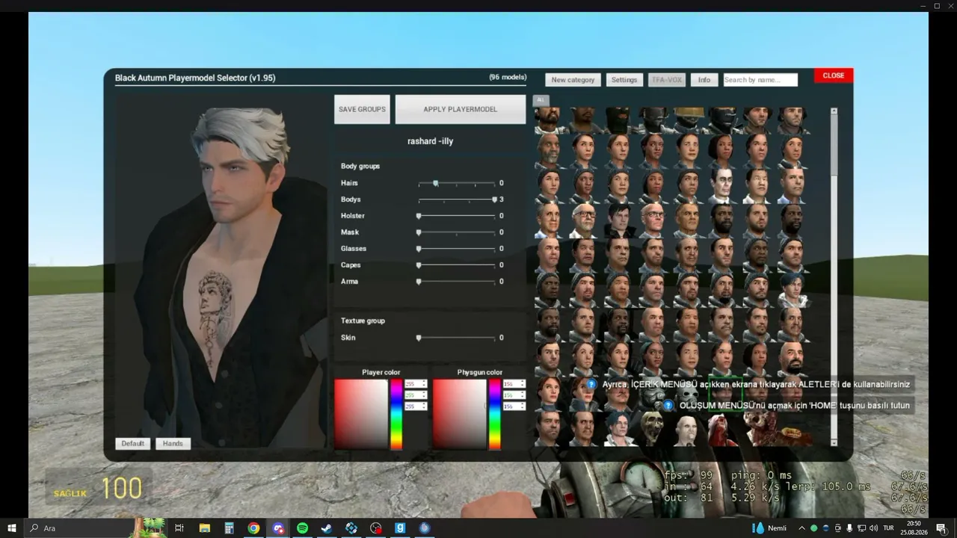Open File Explorer from the taskbar

click(204, 528)
